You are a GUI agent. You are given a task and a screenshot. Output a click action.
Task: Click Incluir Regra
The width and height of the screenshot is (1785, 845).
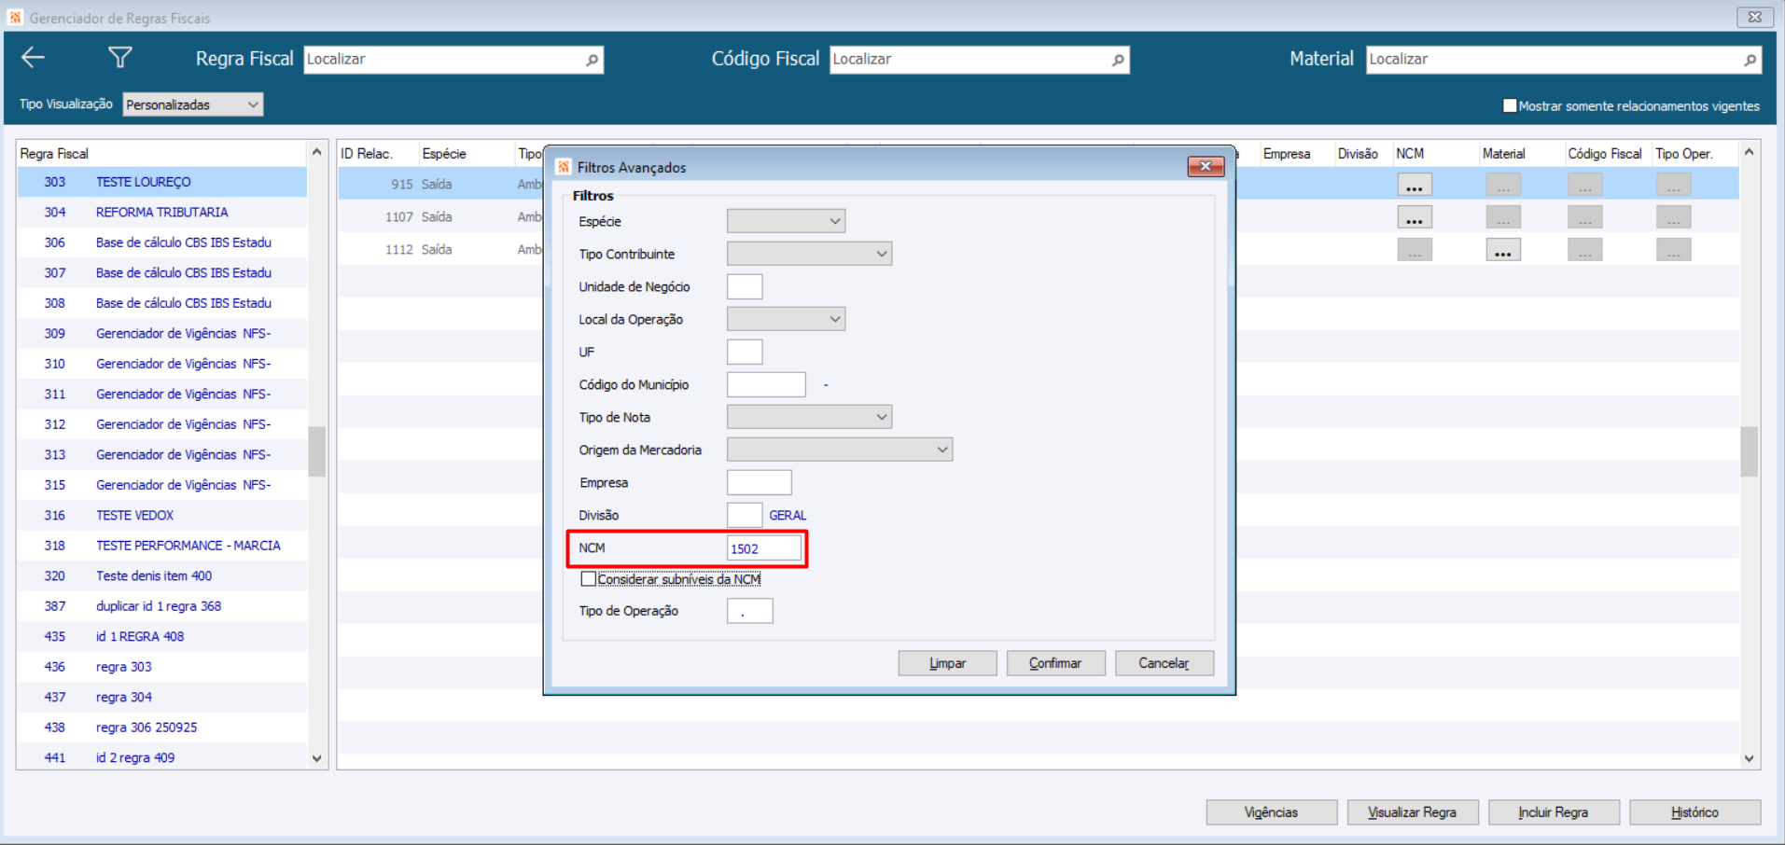coord(1554,812)
